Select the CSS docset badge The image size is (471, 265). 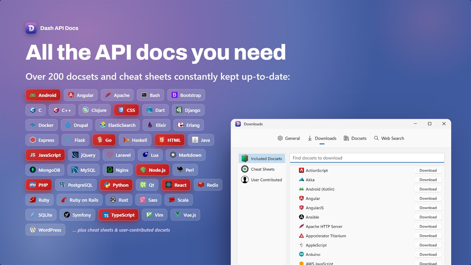pos(126,110)
